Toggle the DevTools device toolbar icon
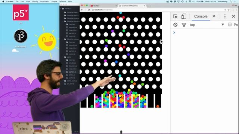Screen dimensions: 239x134 [x=184, y=16]
